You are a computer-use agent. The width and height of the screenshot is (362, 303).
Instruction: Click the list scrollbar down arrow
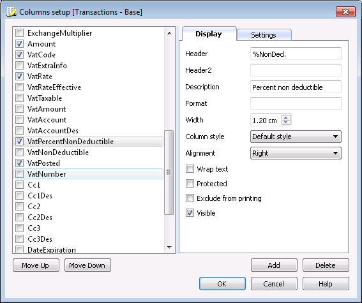point(169,248)
